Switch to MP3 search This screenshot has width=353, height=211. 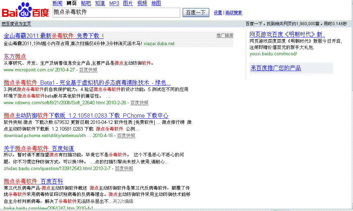[114, 3]
